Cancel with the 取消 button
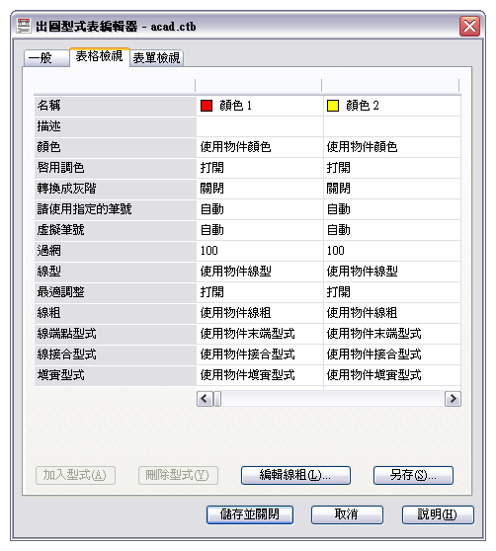Screen dimensions: 496x551 pyautogui.click(x=347, y=514)
